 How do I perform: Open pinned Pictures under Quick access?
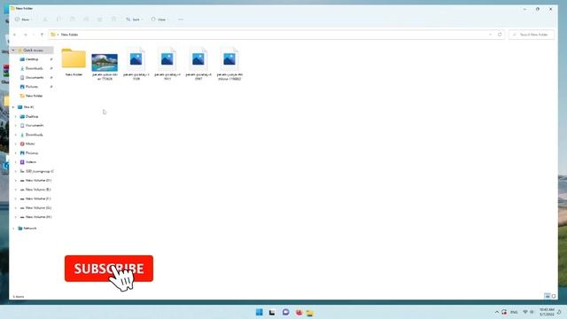tap(32, 87)
